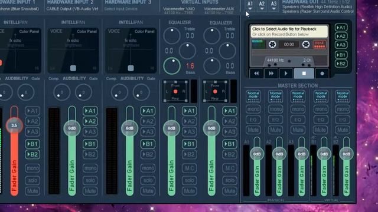378x212 pixels.
Task: Open the A3 hardware out dropdown
Action: click(273, 5)
